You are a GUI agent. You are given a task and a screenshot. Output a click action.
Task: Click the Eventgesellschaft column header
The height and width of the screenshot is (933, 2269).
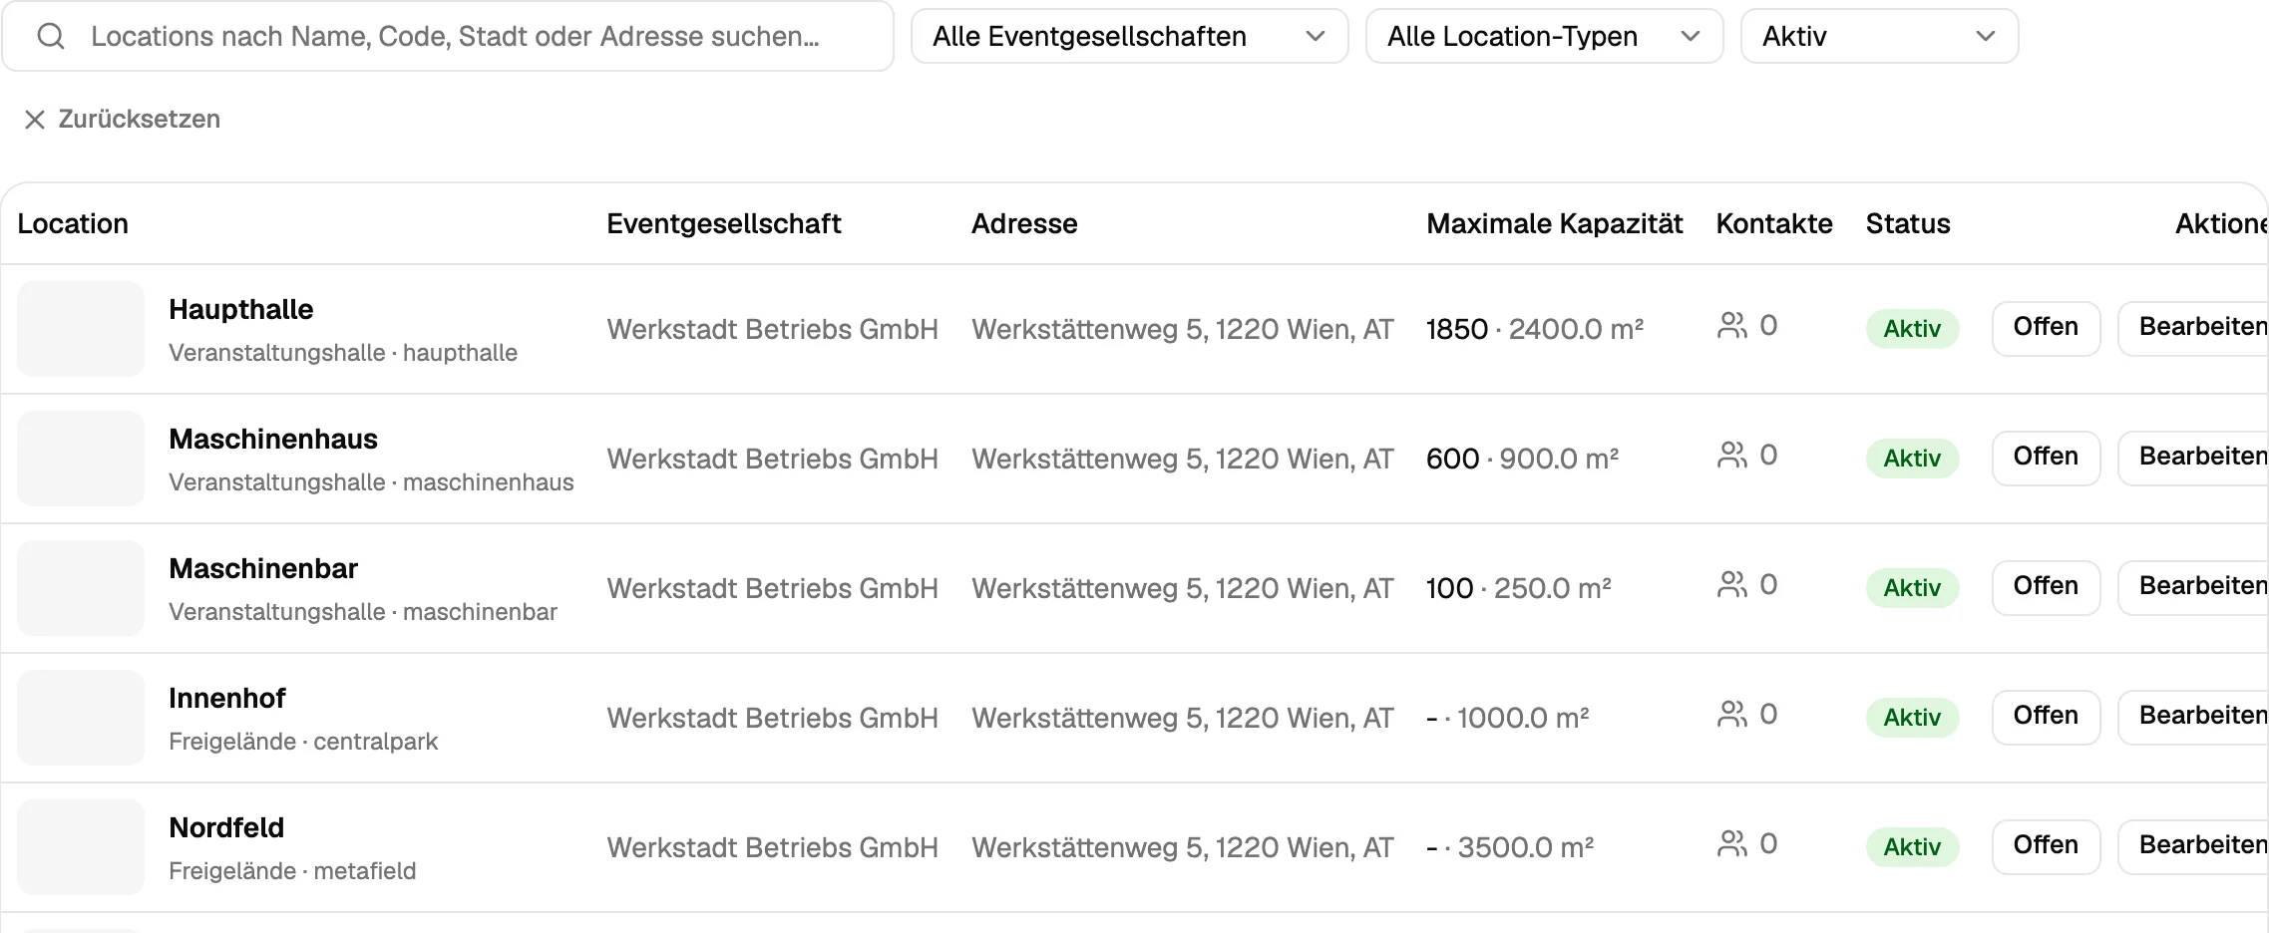tap(724, 224)
